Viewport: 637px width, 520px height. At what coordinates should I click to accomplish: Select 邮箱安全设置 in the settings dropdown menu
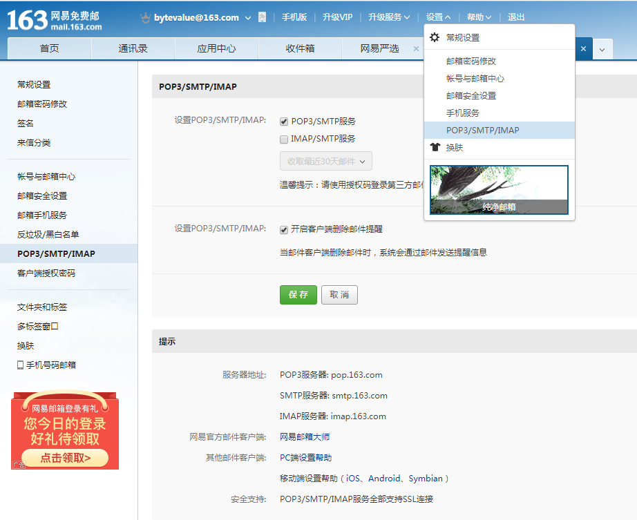[x=470, y=96]
